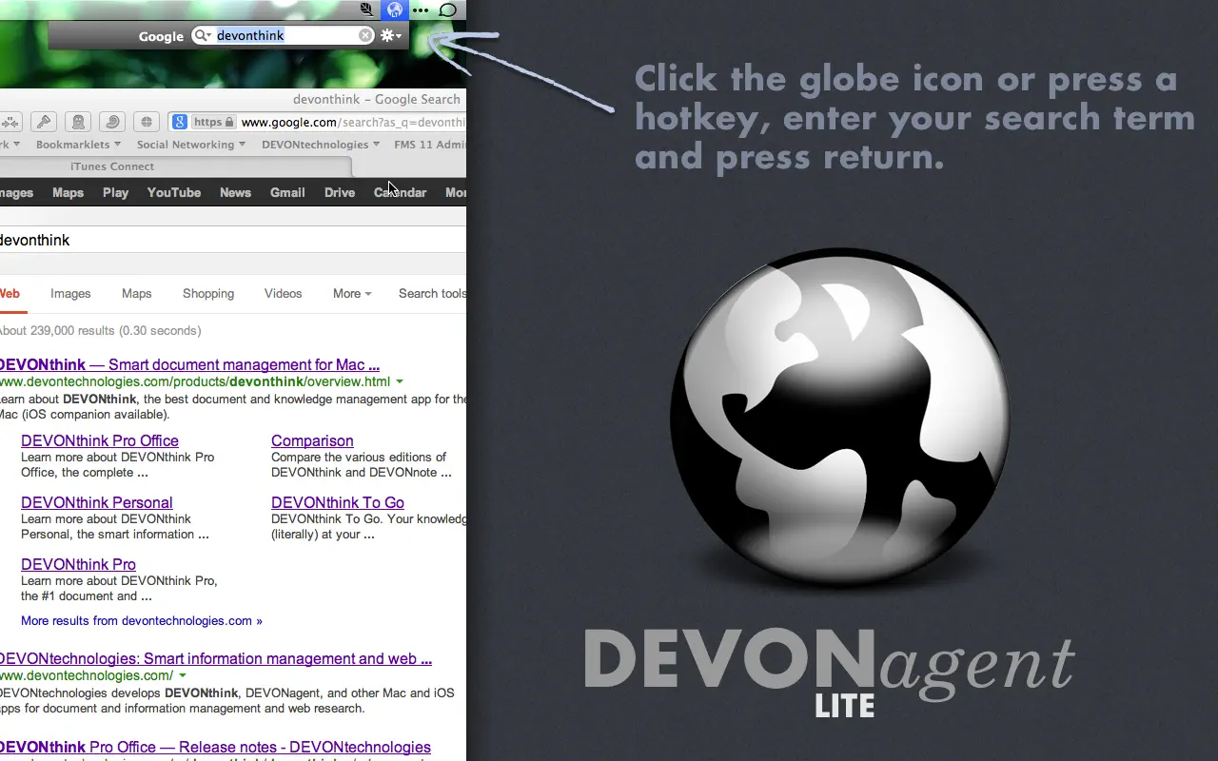This screenshot has width=1218, height=761.
Task: Click the ghost extension icon in the toolbar
Action: point(78,122)
